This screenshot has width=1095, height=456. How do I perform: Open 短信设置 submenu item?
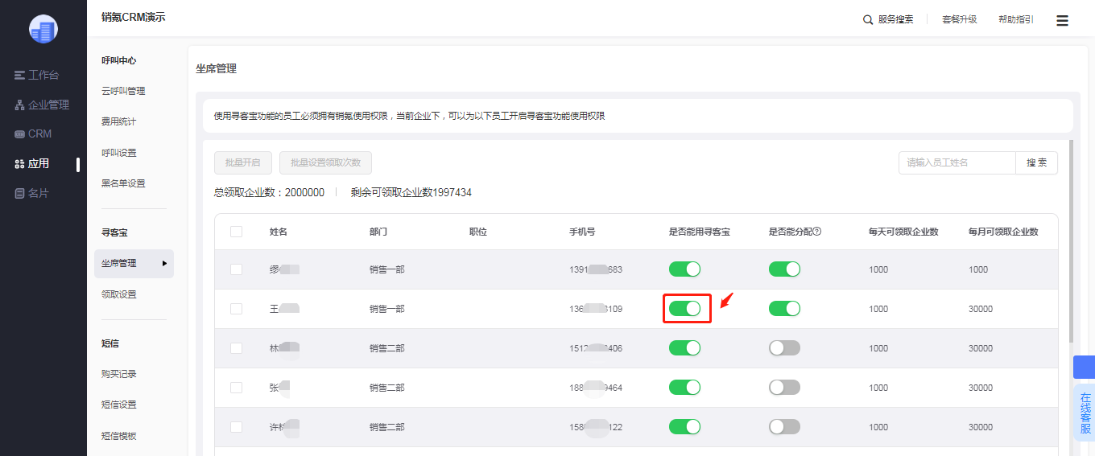(118, 405)
